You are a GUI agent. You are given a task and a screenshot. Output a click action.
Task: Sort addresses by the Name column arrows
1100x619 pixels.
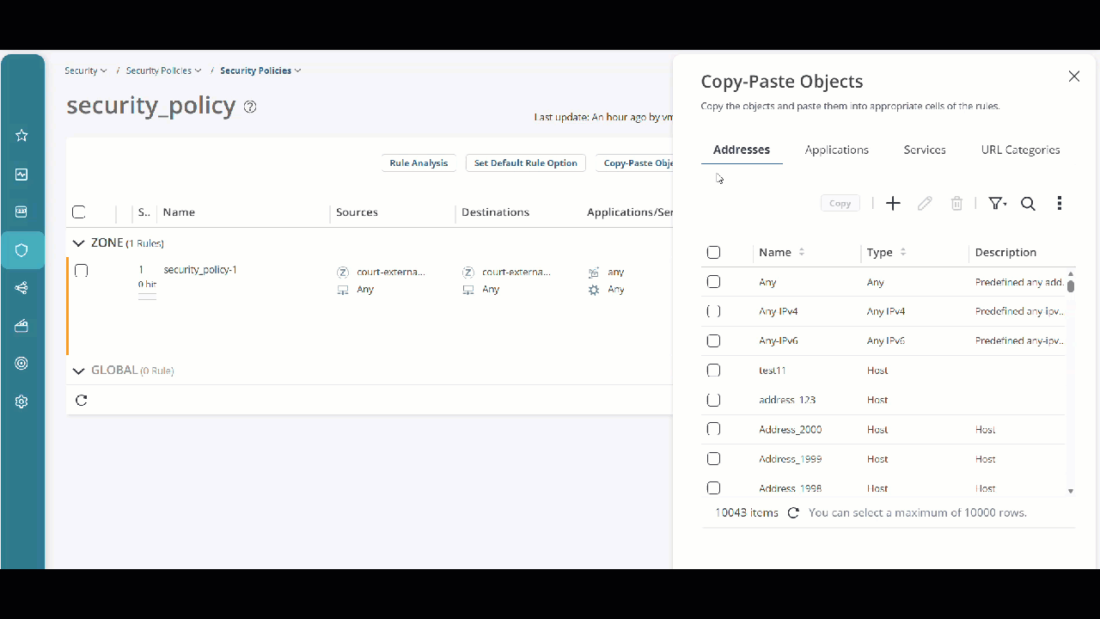pyautogui.click(x=802, y=252)
